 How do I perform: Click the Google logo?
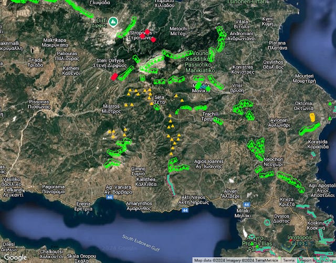coord(15,257)
